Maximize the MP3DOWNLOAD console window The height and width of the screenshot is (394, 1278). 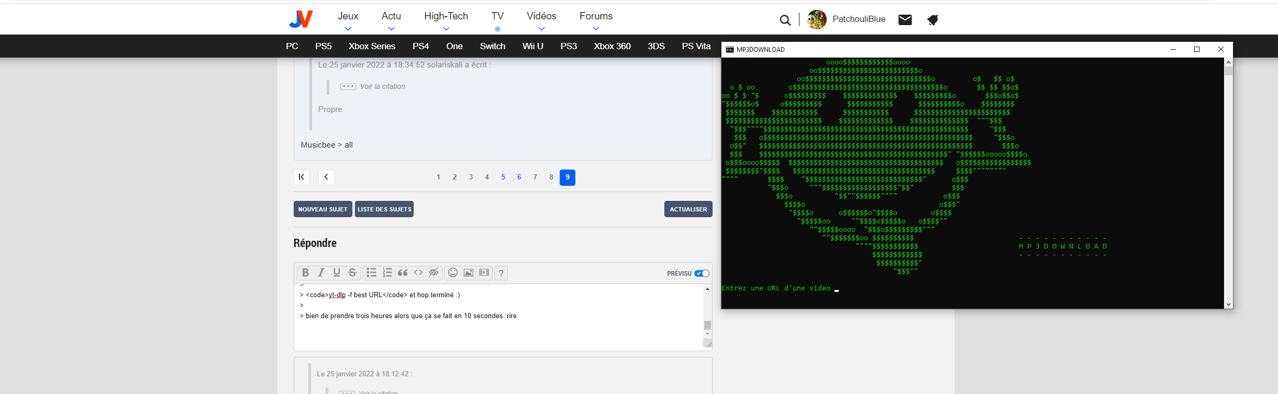click(1197, 49)
